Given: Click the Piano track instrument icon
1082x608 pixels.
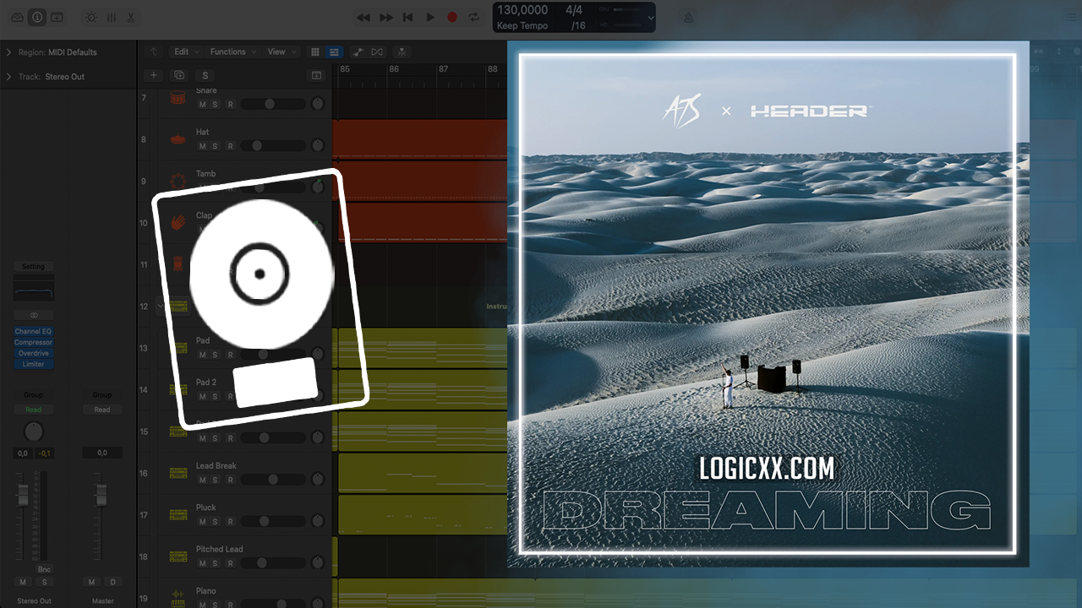Looking at the screenshot, I should (x=178, y=596).
